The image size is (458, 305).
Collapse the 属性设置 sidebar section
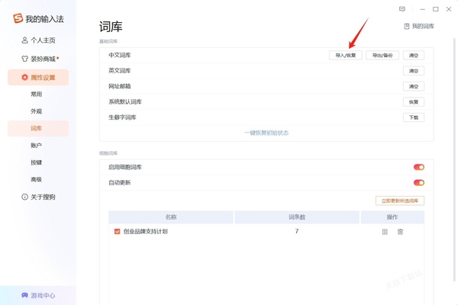tap(38, 77)
